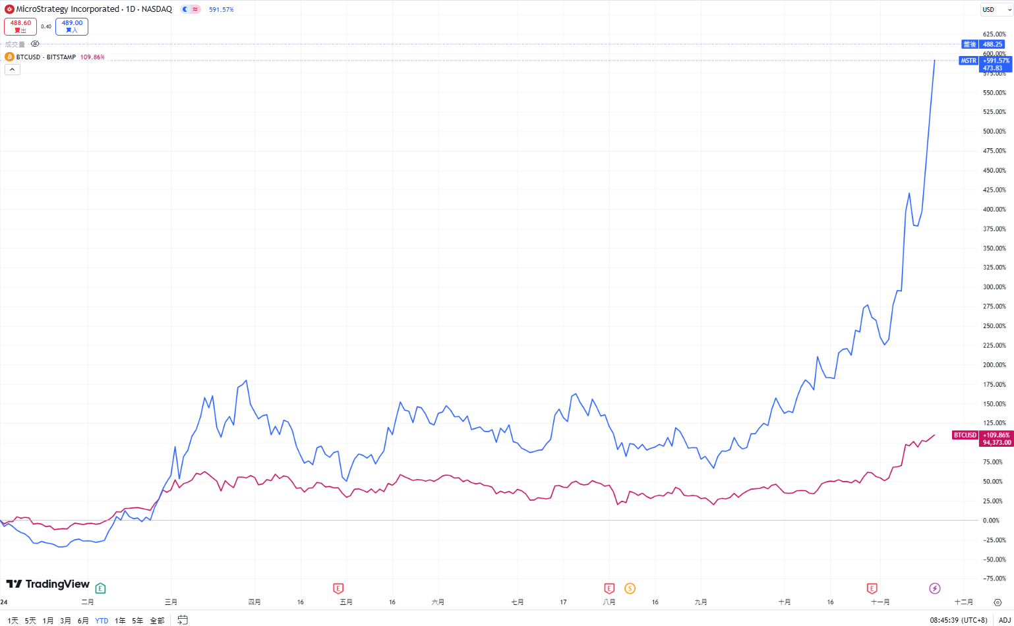Click the pink BTCUSD price scale label
1014x626 pixels.
[x=965, y=435]
